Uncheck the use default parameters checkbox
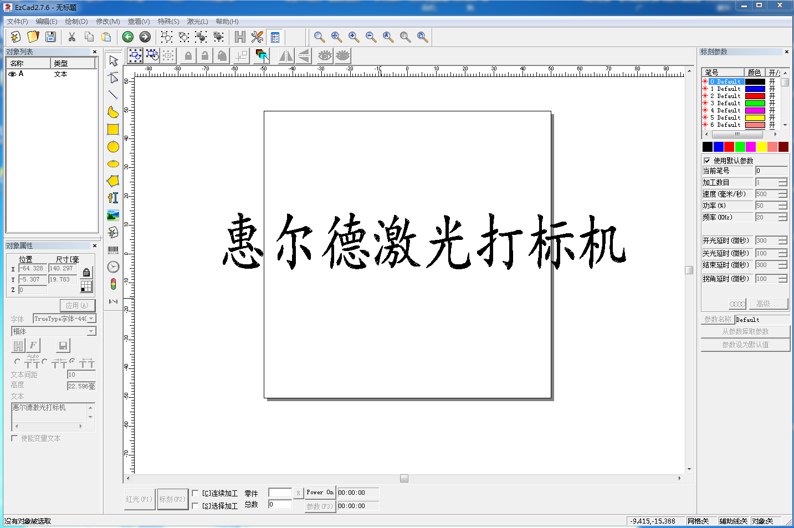Screen dimensions: 794x528 pos(707,161)
